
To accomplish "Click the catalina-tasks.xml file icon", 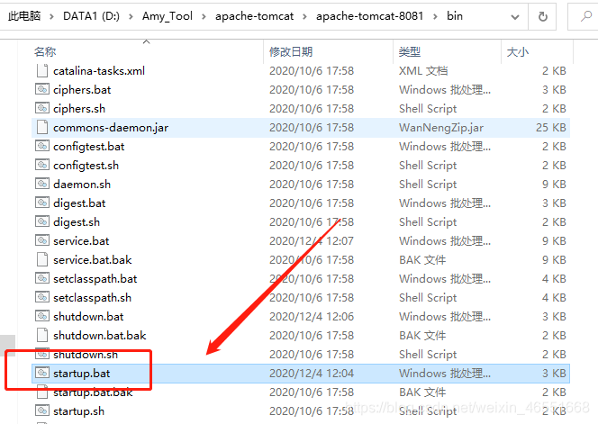I will [42, 71].
